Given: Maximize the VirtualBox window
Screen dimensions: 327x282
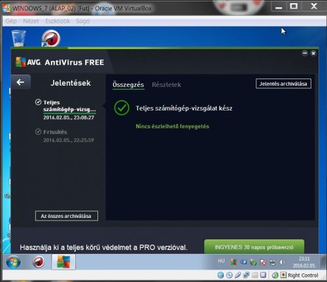Looking at the screenshot, I should (x=294, y=7).
